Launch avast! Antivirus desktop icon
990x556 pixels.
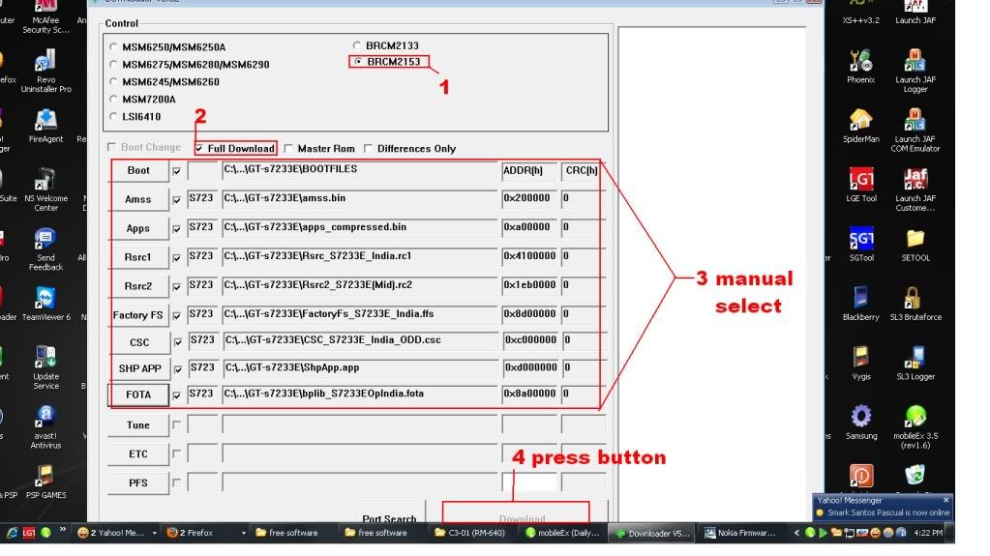click(45, 426)
